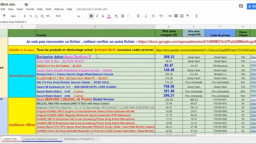Open link in yellow déstockage row
Viewport: 256px width, 144px height.
point(206,50)
